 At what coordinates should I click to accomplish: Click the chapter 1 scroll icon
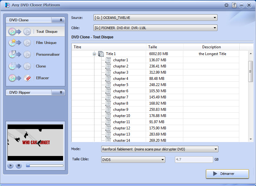click(108, 60)
